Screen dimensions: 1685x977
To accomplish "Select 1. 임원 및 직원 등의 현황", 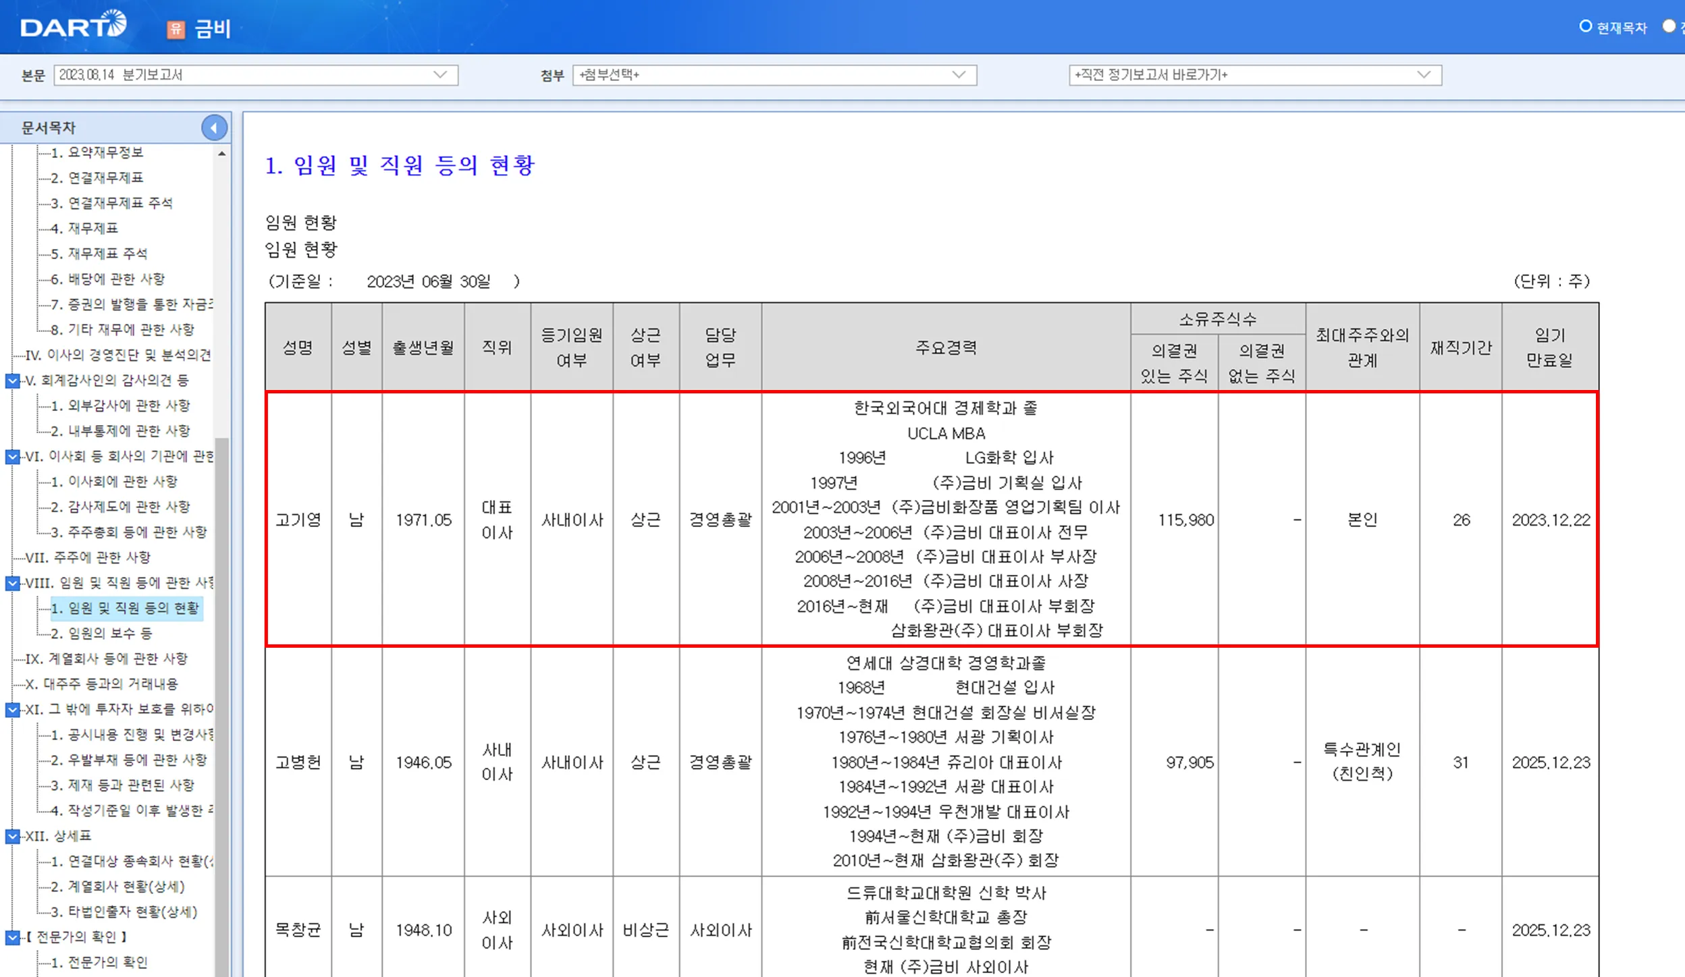I will pyautogui.click(x=126, y=609).
